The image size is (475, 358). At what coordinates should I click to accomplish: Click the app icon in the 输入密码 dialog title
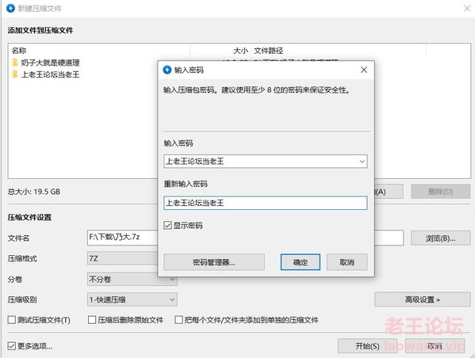[x=167, y=70]
